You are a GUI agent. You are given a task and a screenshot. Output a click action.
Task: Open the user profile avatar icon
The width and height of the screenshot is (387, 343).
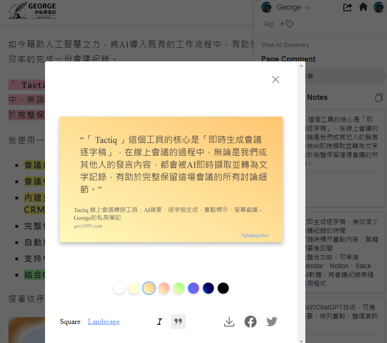(x=379, y=7)
